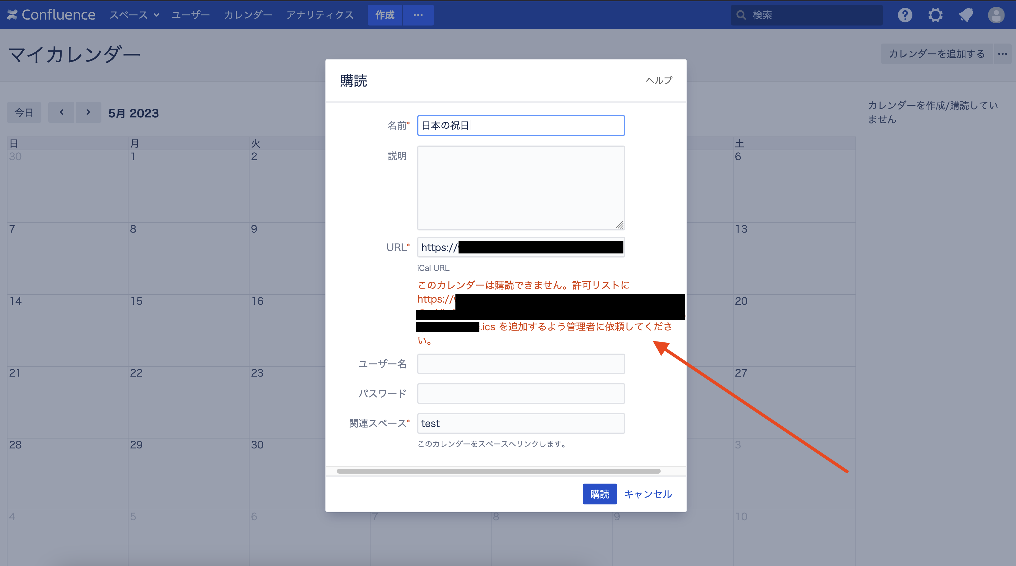Open the help question mark icon
Image resolution: width=1016 pixels, height=566 pixels.
(x=905, y=15)
